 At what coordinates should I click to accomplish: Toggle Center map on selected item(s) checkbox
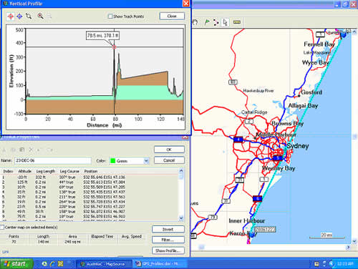(x=2, y=227)
